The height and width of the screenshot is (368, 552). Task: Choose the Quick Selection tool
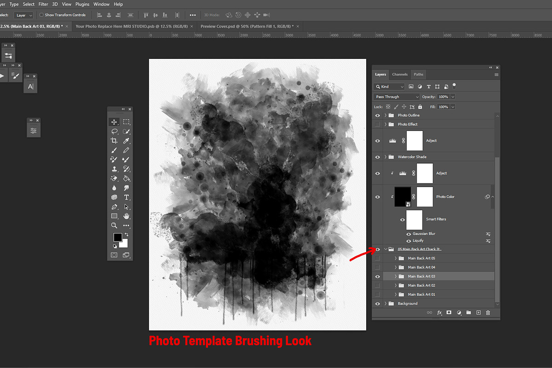[x=126, y=132]
